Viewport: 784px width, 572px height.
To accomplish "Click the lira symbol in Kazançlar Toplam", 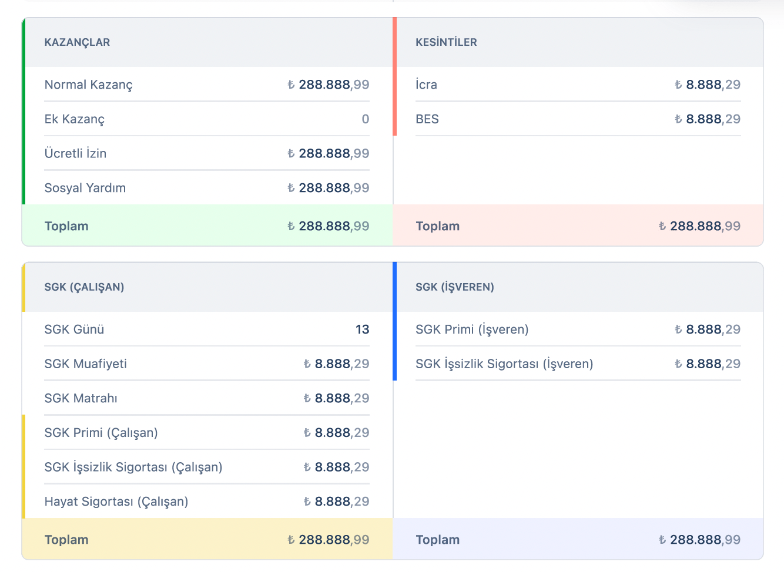I will tap(291, 227).
